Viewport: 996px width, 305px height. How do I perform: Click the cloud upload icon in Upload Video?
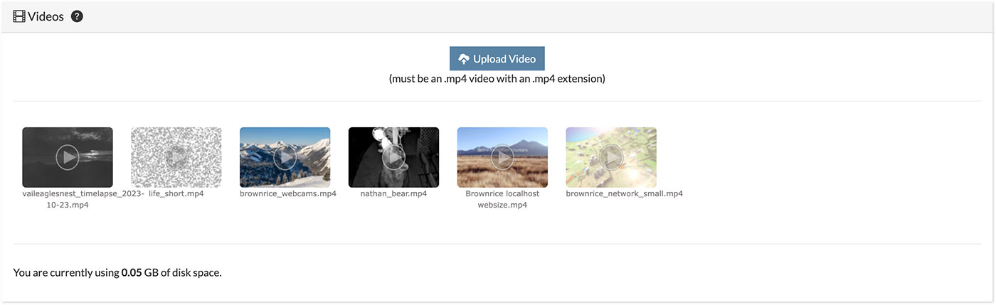[464, 59]
